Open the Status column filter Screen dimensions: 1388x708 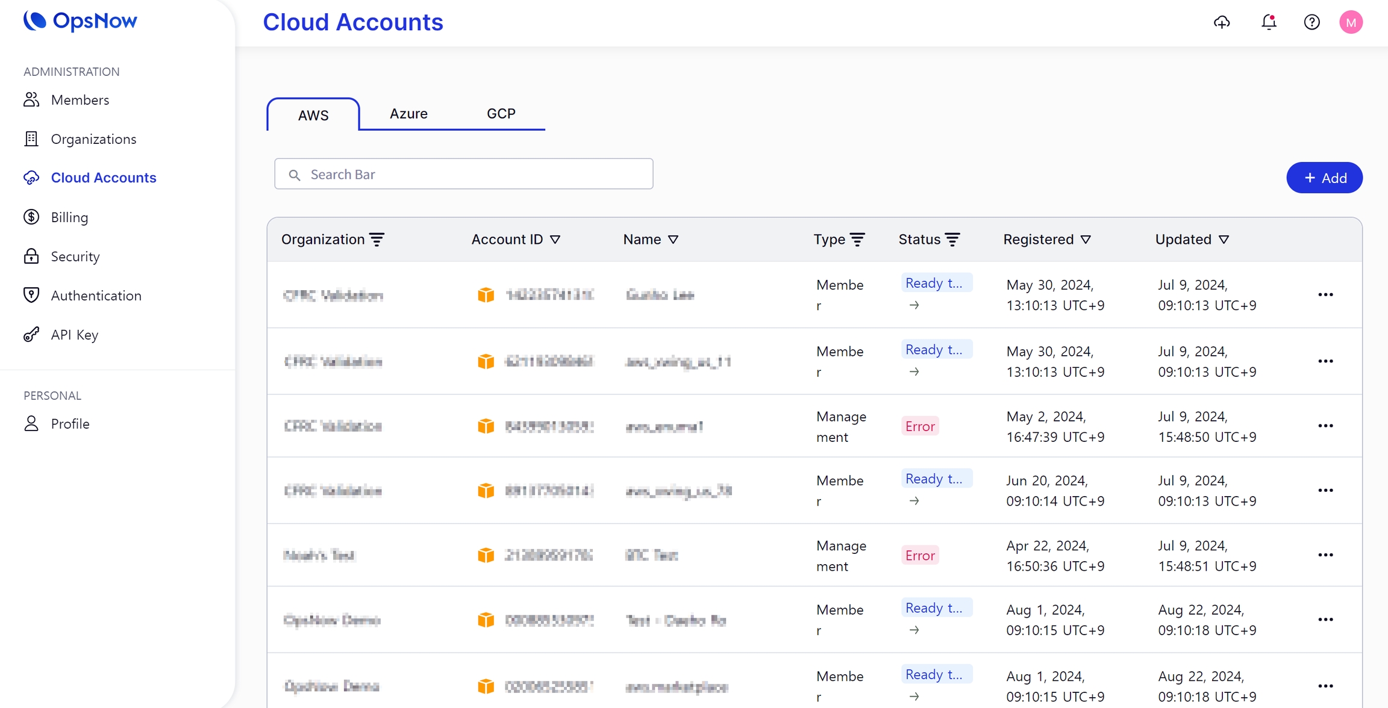(x=952, y=240)
